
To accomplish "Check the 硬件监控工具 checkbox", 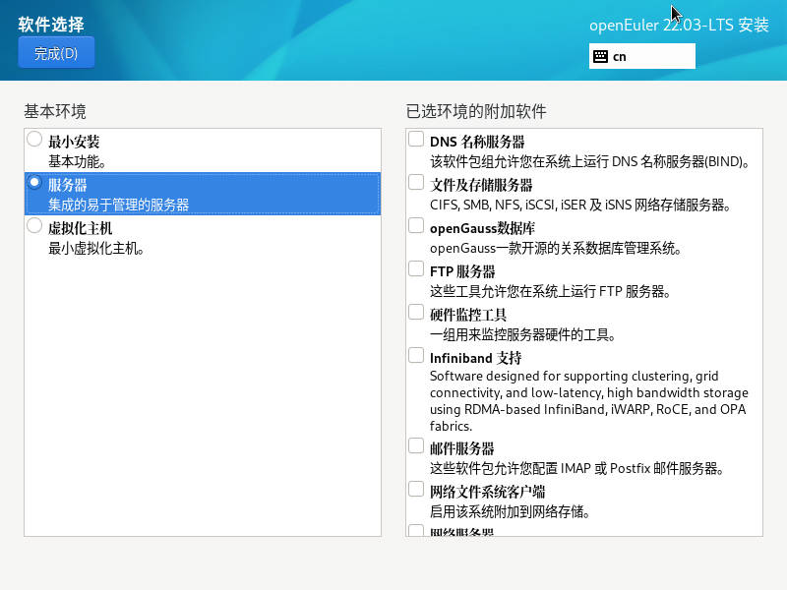I will click(415, 312).
